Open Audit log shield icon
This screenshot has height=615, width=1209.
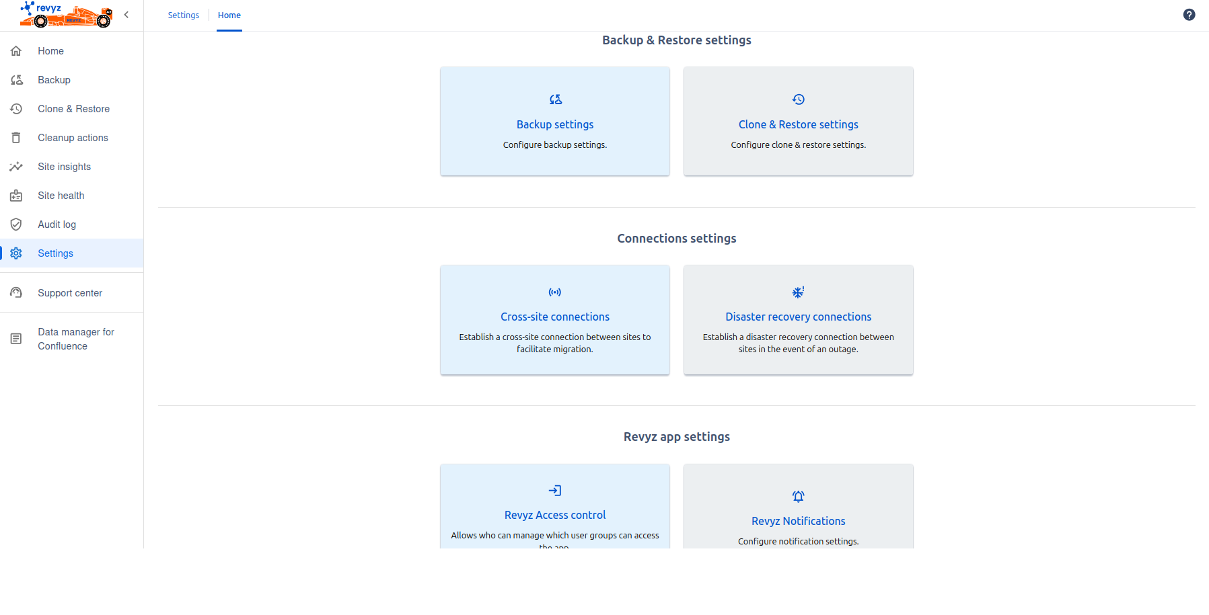click(x=16, y=224)
